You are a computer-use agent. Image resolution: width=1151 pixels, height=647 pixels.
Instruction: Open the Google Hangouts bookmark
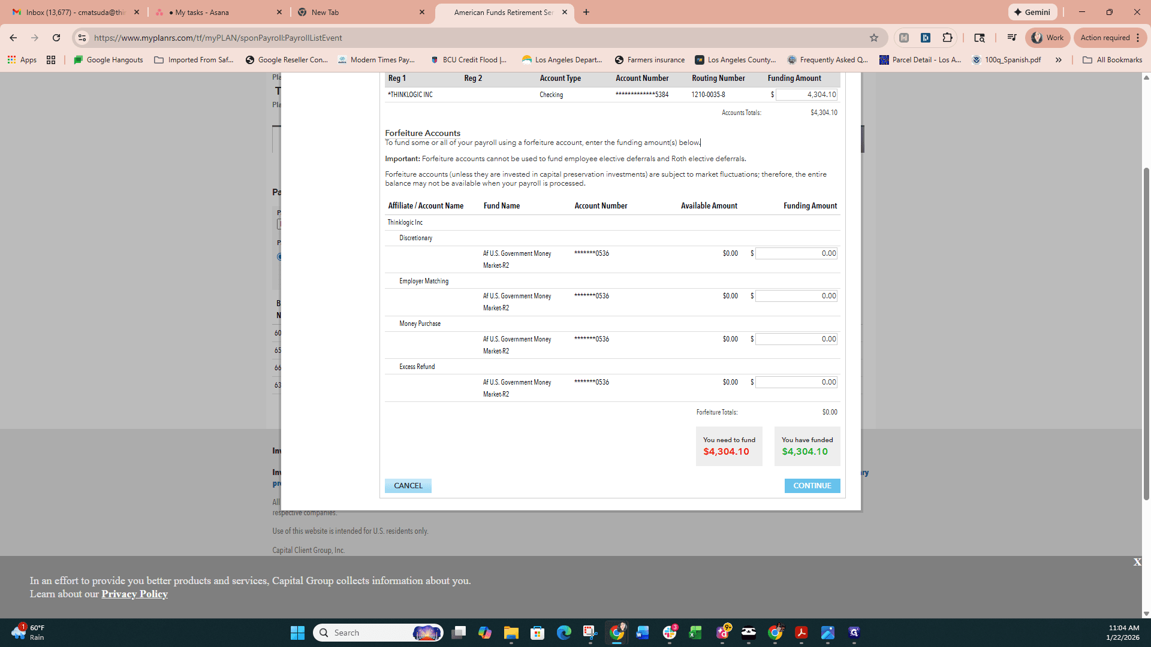(109, 60)
